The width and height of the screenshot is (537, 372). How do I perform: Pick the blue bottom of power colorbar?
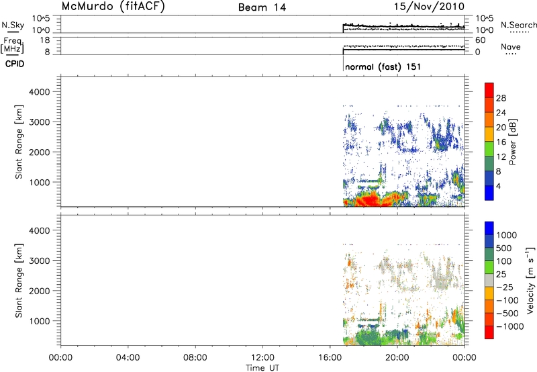coord(489,193)
